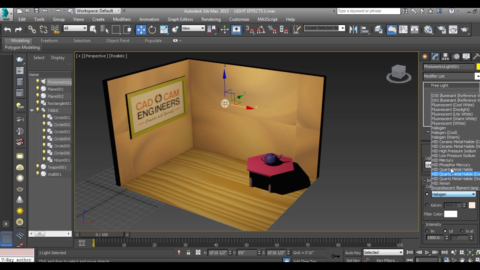
Task: Toggle visibility bulb for Teapot001
Action: 37,167
